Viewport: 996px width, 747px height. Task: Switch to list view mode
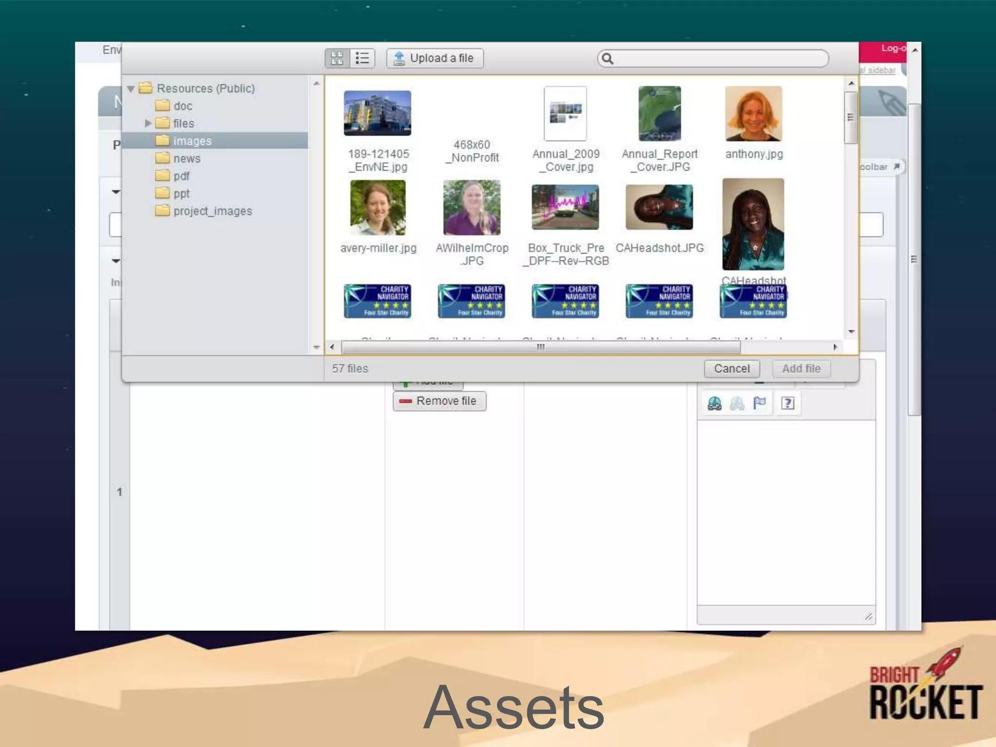pos(362,58)
